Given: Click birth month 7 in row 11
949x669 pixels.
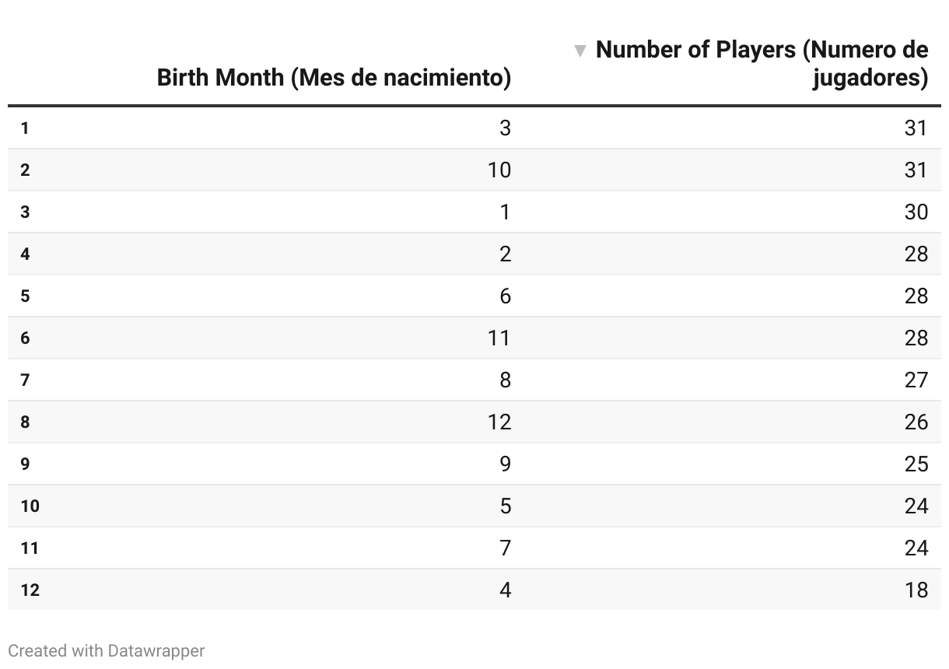Looking at the screenshot, I should 506,548.
